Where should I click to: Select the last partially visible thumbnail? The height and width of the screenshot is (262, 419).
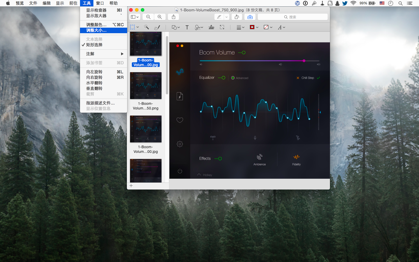coord(146,171)
